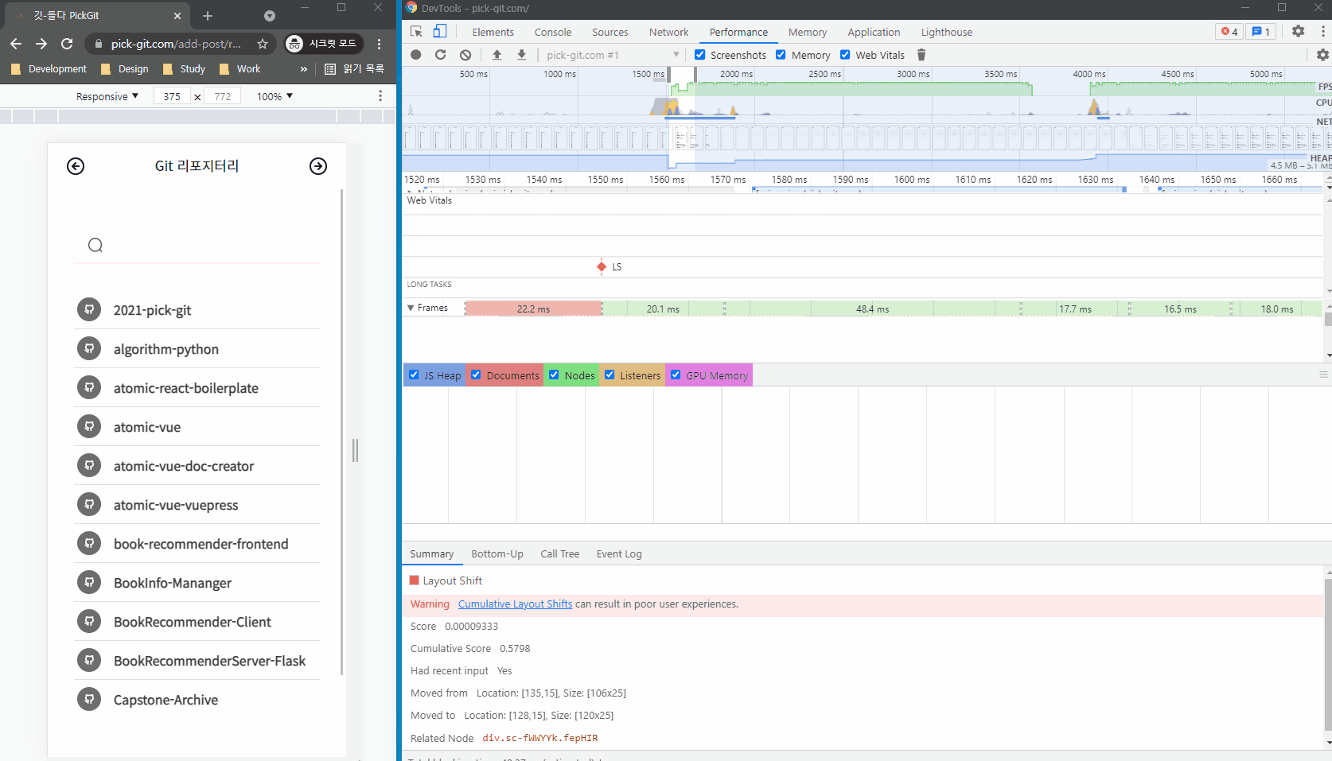Select the book-recommender-frontend repository
This screenshot has width=1332, height=761.
(197, 543)
